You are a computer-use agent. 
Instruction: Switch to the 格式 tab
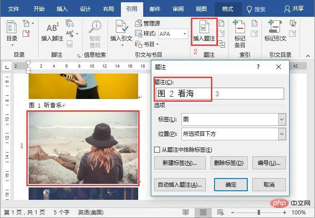[x=228, y=9]
